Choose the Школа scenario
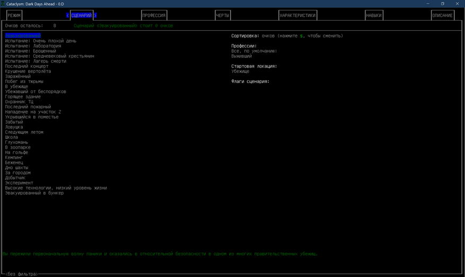Viewport: 465px width, 277px height. pyautogui.click(x=12, y=137)
